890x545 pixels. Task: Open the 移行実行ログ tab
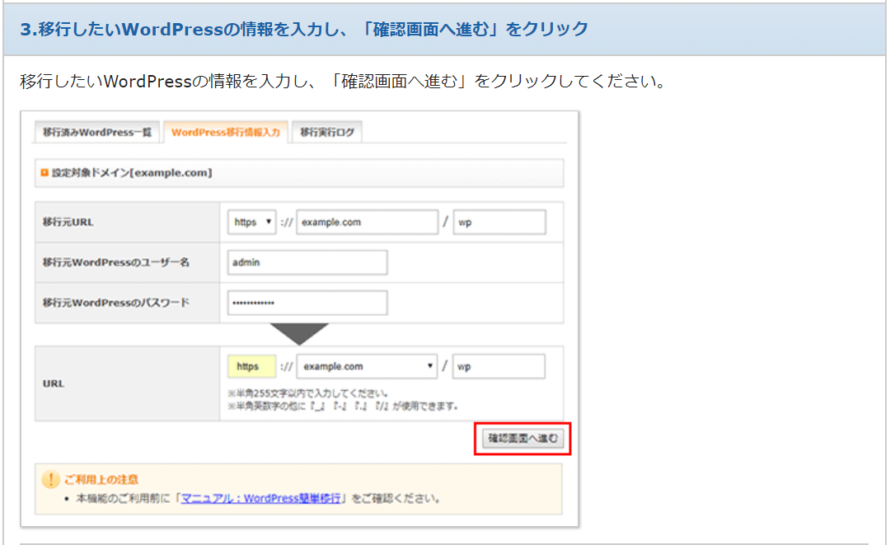tap(326, 132)
